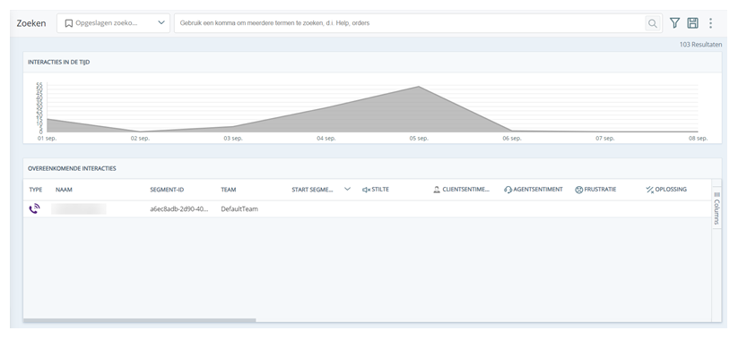Click the Agentsentiment headset icon
Viewport: 738px width, 339px height.
(x=508, y=190)
